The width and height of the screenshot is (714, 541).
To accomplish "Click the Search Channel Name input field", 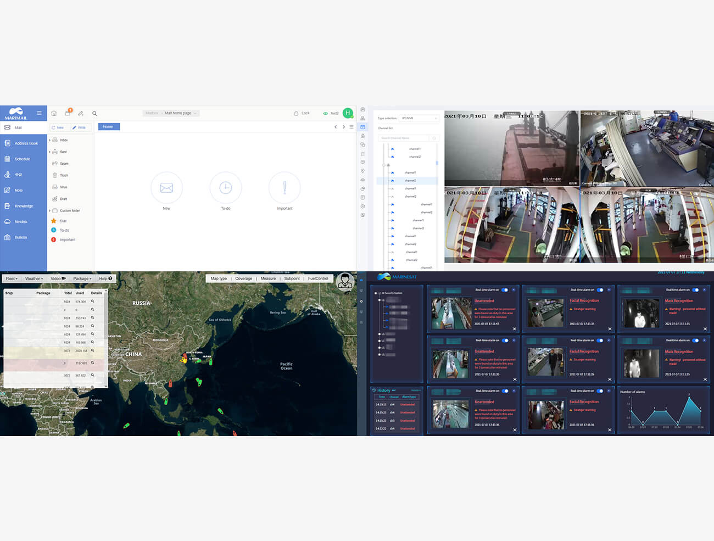I will coord(404,138).
